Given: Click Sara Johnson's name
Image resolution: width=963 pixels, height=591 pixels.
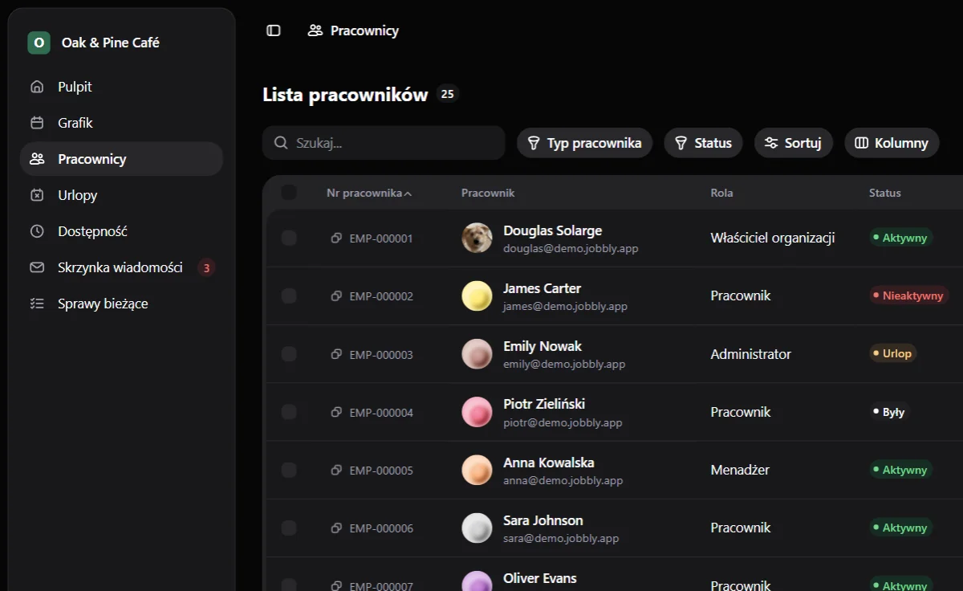Looking at the screenshot, I should 543,520.
